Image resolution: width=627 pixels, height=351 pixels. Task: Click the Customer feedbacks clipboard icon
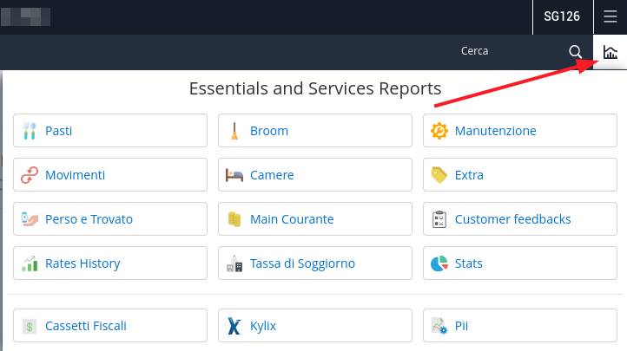pos(439,219)
